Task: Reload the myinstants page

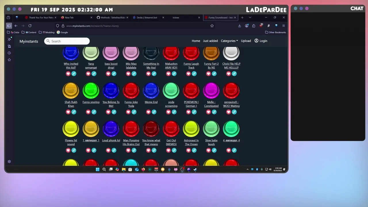Action: [30, 26]
